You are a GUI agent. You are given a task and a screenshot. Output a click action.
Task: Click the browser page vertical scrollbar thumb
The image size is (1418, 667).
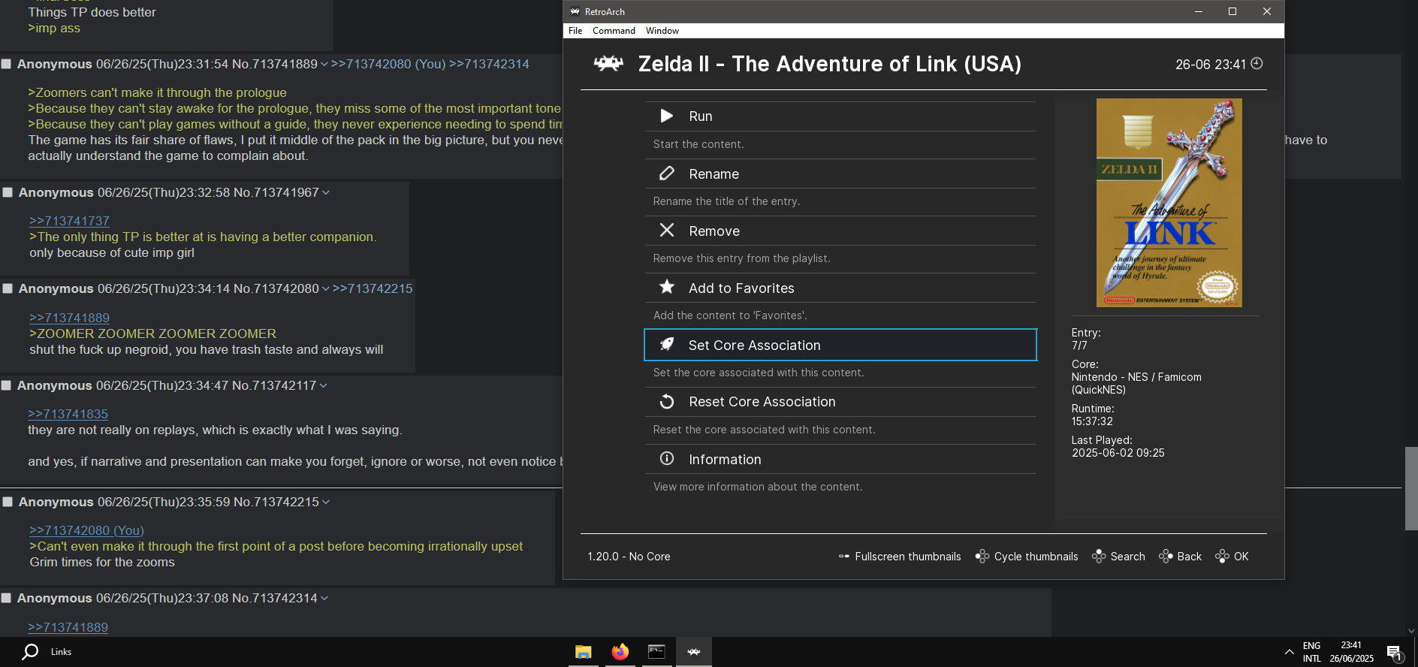[x=1411, y=488]
